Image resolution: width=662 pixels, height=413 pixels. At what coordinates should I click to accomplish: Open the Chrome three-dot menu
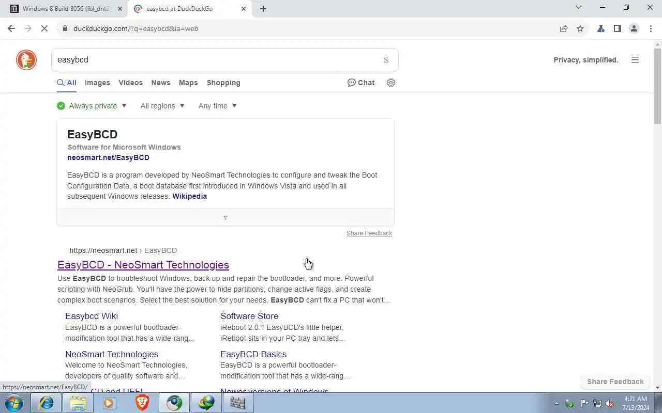651,28
